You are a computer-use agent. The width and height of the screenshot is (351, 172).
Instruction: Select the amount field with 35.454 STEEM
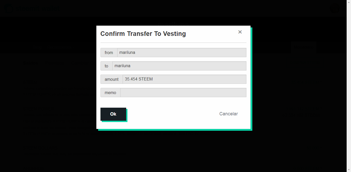coord(184,79)
